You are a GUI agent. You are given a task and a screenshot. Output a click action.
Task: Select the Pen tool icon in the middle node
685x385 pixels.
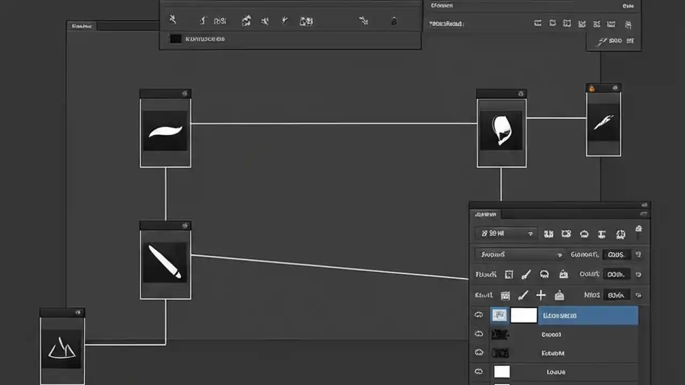point(165,262)
